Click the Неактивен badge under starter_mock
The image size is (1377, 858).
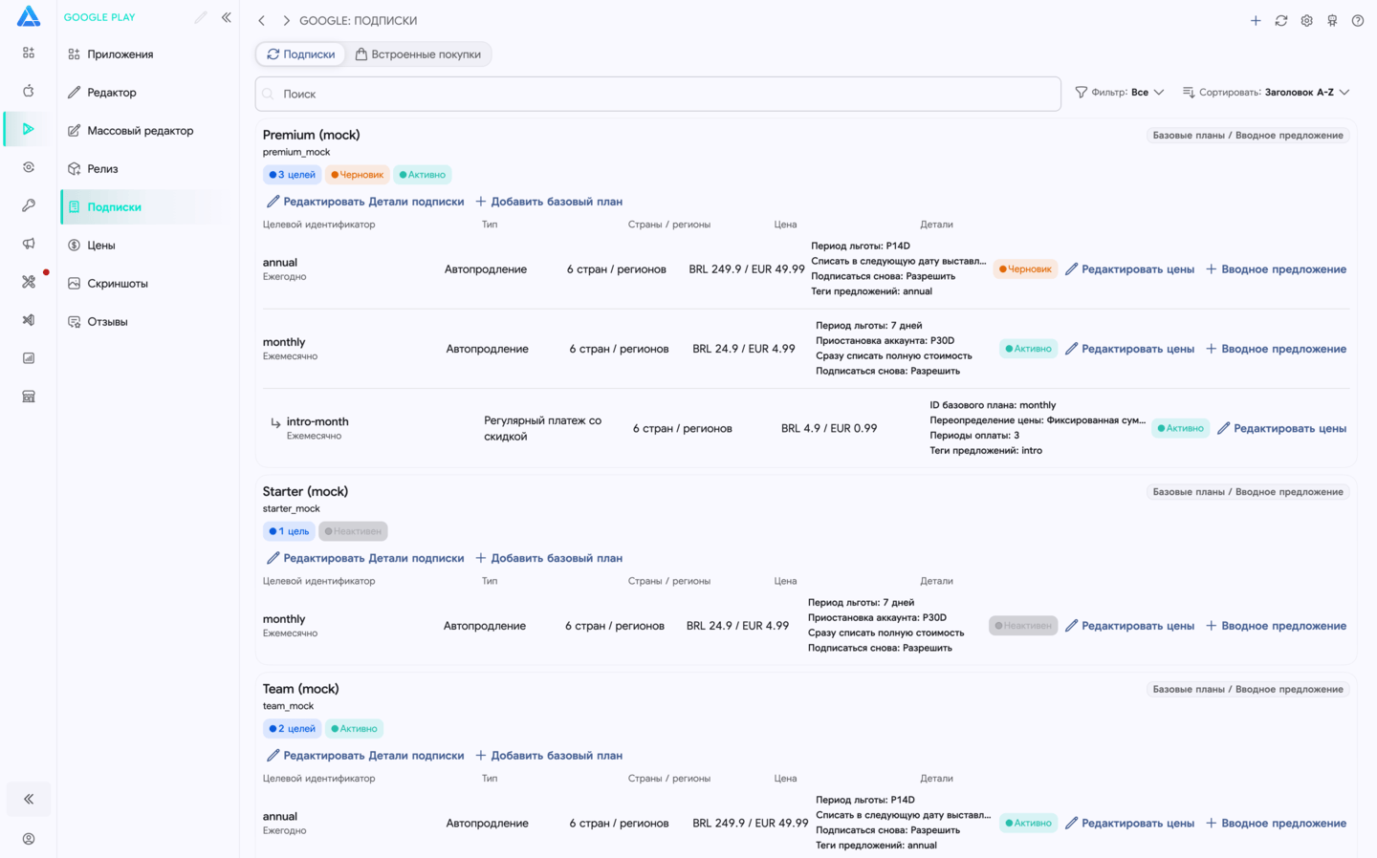coord(353,531)
